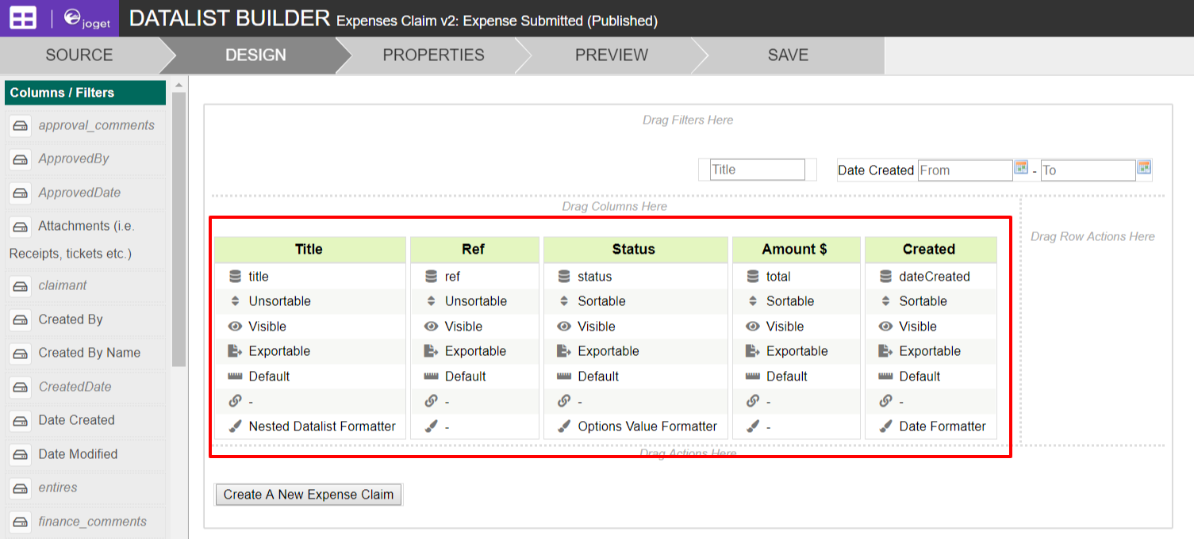1194x539 pixels.
Task: Click the link icon in Ref column
Action: click(x=431, y=401)
